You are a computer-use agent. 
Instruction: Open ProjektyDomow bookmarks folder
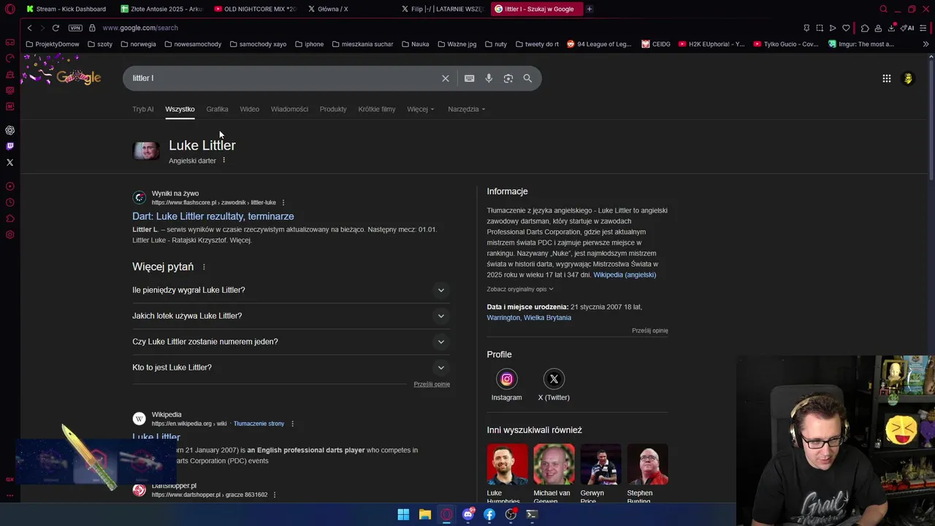tap(53, 44)
